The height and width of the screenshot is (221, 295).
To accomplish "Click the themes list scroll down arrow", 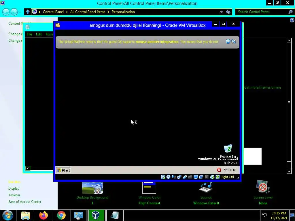I will (289, 171).
